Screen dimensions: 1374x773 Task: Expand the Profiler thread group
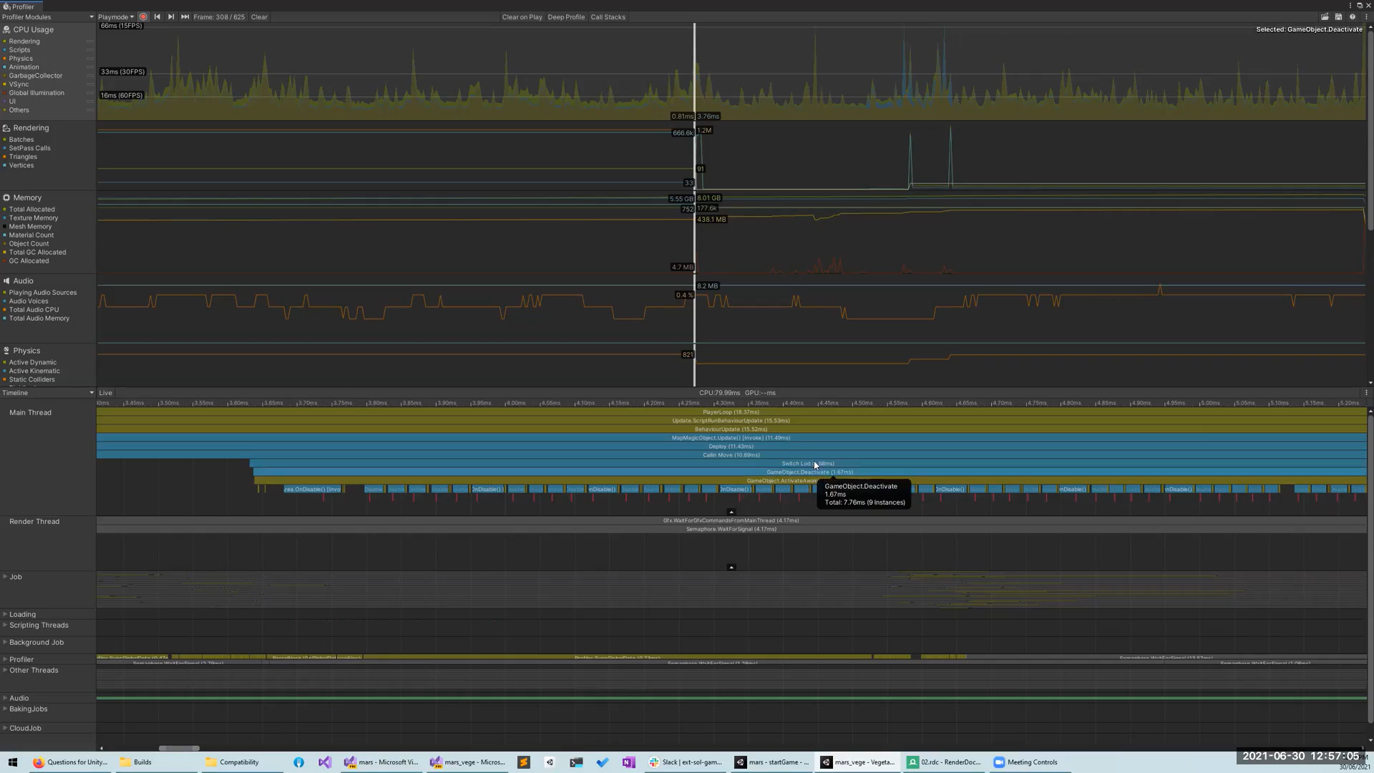click(5, 659)
